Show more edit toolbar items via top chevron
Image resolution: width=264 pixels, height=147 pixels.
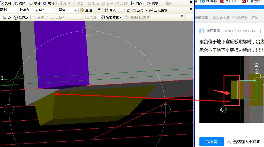[191, 2]
